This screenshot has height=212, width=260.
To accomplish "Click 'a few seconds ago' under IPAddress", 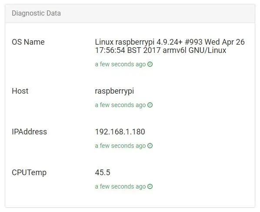I will 120,146.
